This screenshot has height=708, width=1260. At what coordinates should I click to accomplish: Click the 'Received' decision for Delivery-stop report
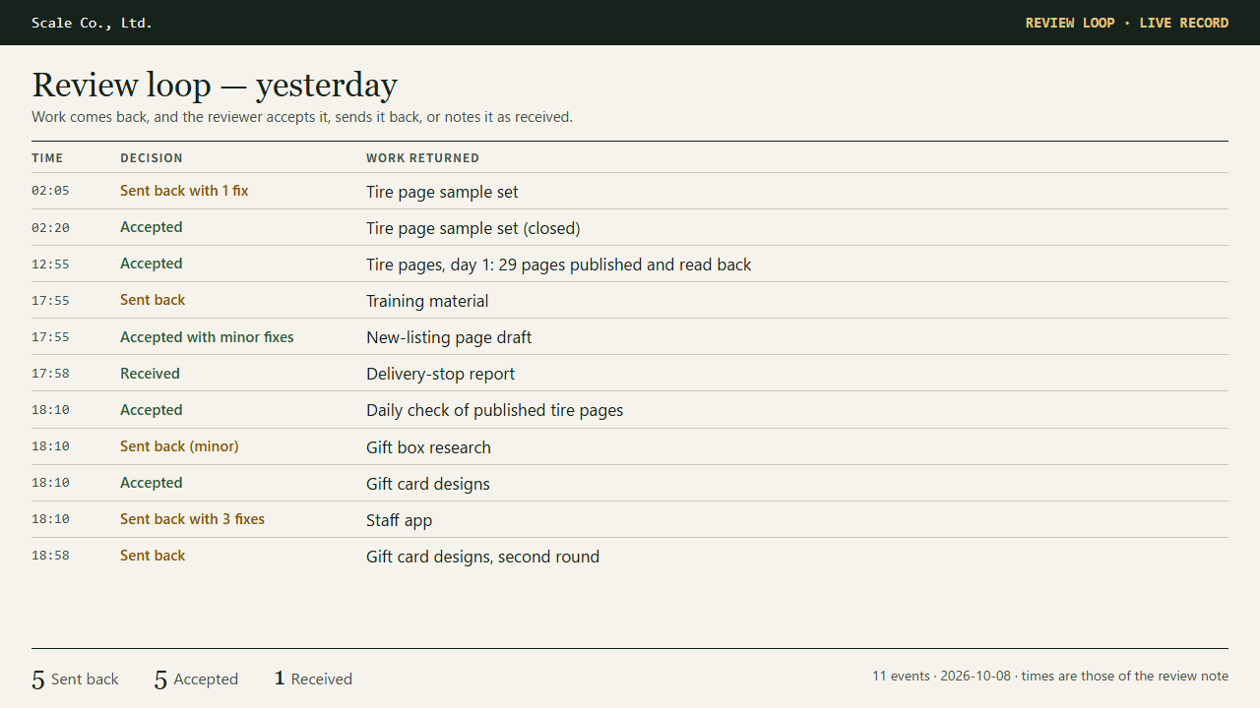click(150, 373)
